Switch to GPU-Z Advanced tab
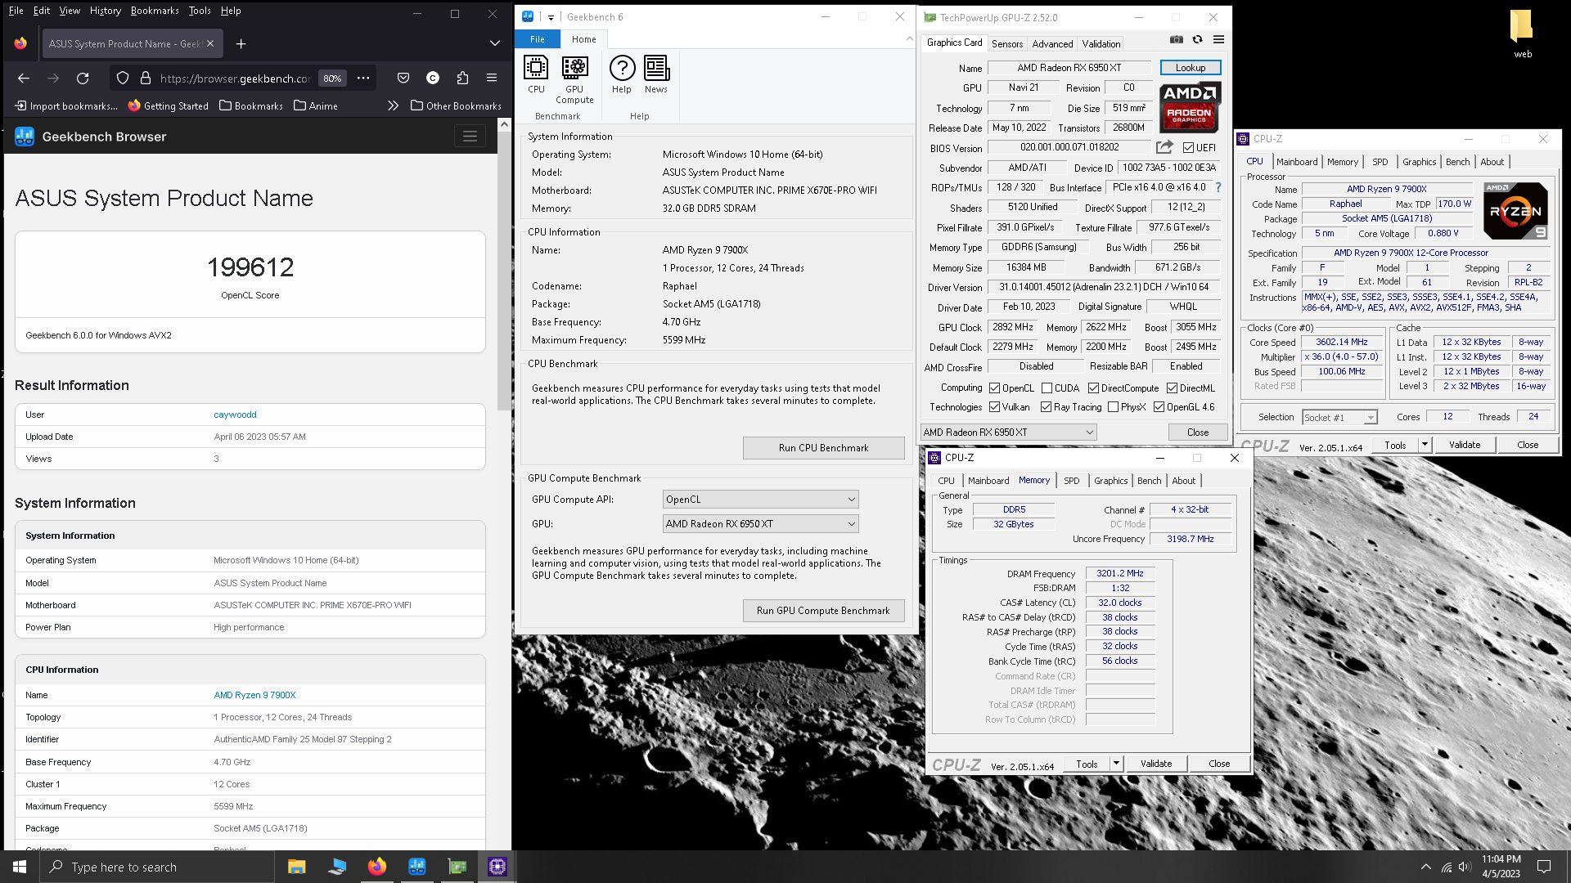Screen dimensions: 1571x883 1052,44
